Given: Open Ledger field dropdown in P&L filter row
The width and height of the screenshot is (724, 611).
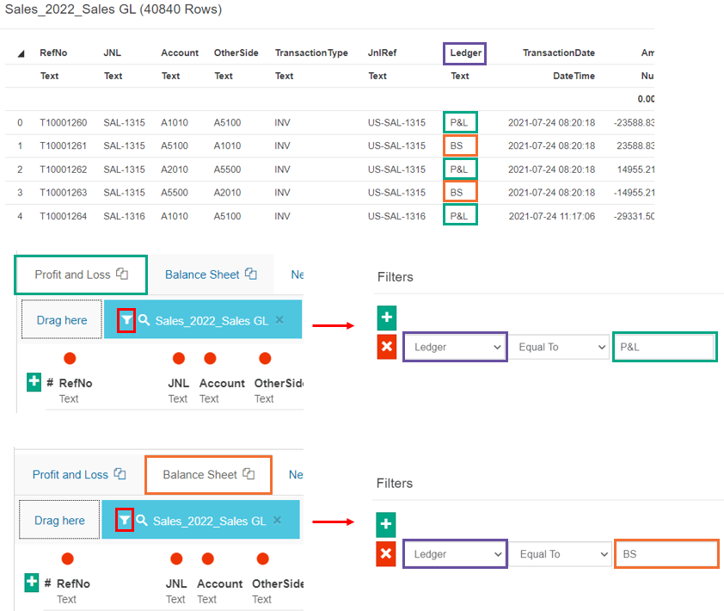Looking at the screenshot, I should point(455,348).
